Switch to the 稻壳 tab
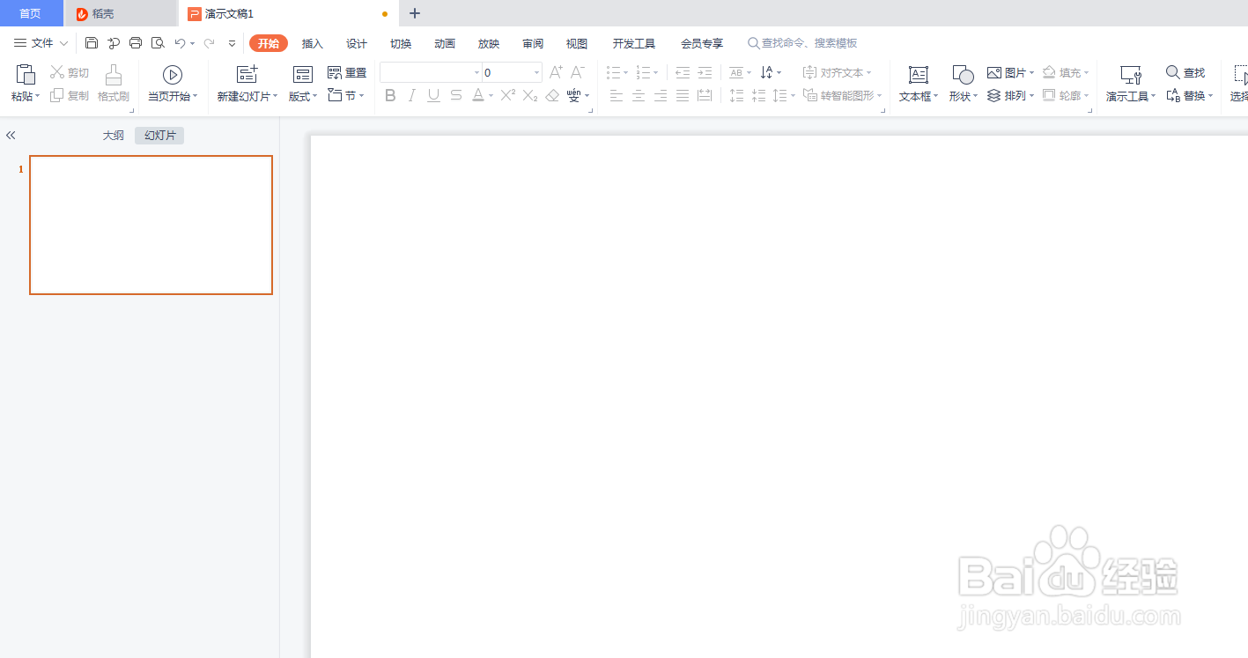The height and width of the screenshot is (658, 1248). tap(121, 13)
